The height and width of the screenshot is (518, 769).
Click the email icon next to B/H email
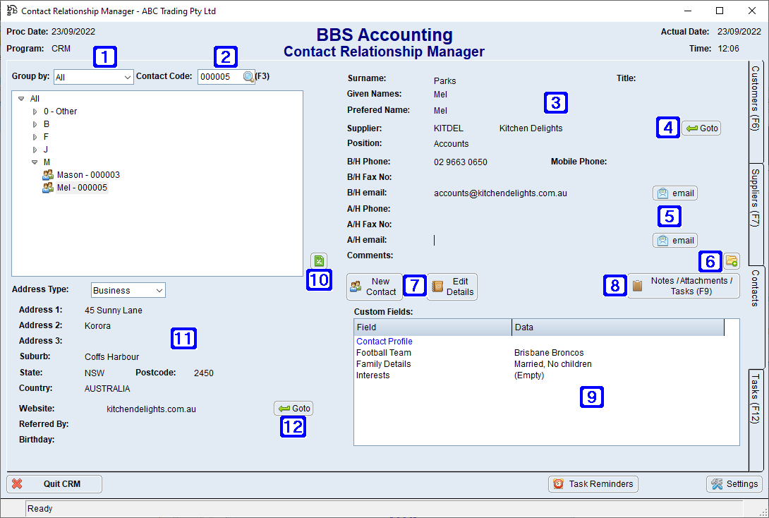point(674,193)
